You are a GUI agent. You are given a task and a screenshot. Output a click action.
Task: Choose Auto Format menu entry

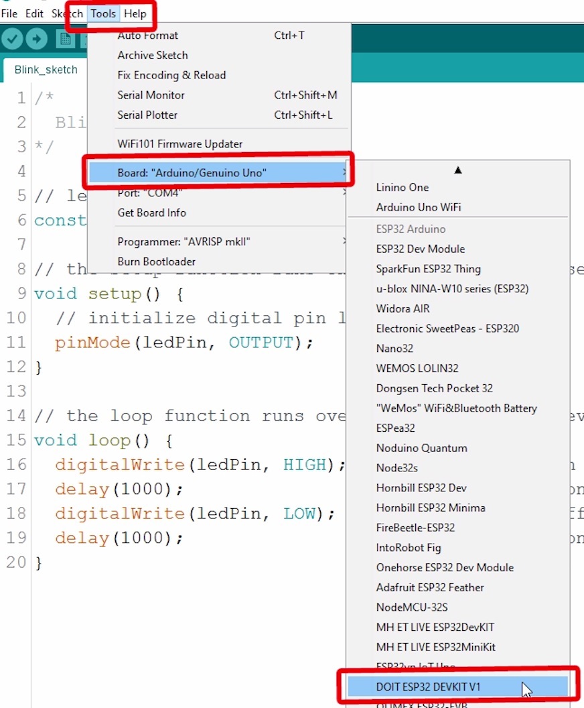pos(219,36)
